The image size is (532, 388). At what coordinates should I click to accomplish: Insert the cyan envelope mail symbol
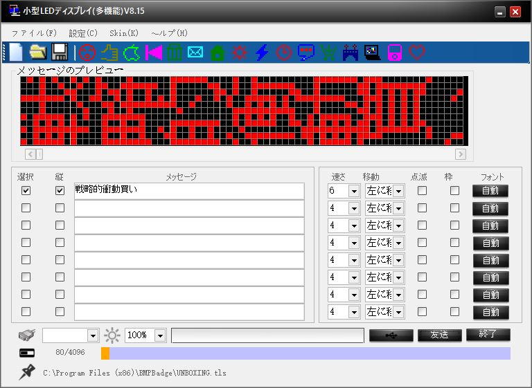195,52
